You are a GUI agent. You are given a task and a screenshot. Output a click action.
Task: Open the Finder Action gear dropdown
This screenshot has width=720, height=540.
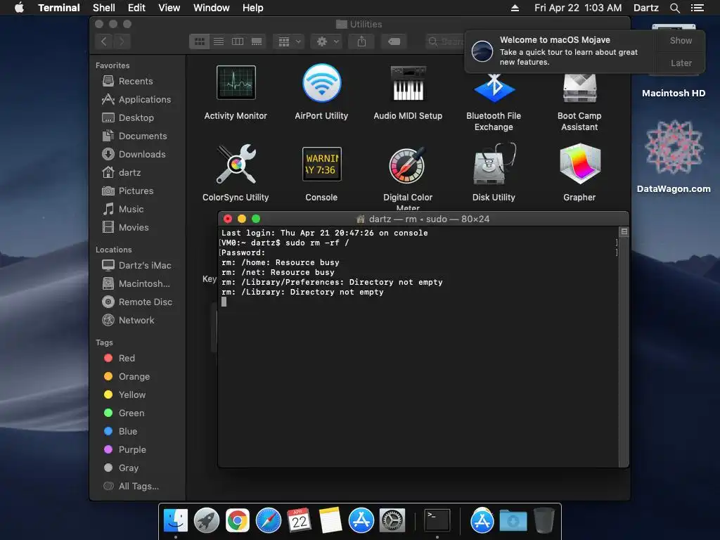pyautogui.click(x=327, y=41)
